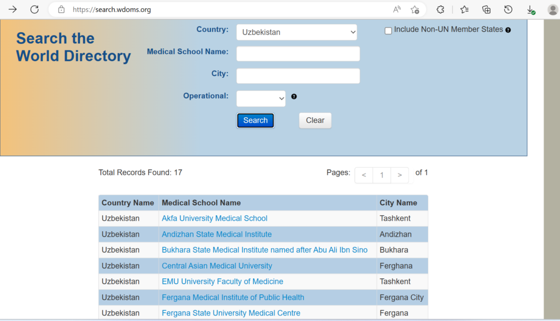Open Akfa University Medical School link

[214, 219]
